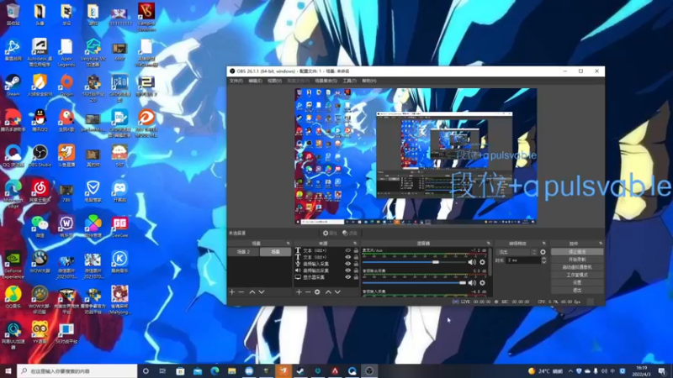Viewport: 673px width, 378px height.
Task: Open source properties gear in Sources toolbar
Action: [317, 291]
